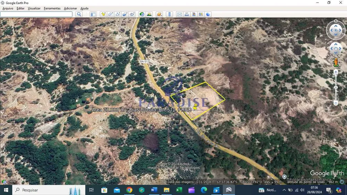347x195 pixels.
Task: Click the yellow placemark pin in the plot
Action: (x=195, y=107)
